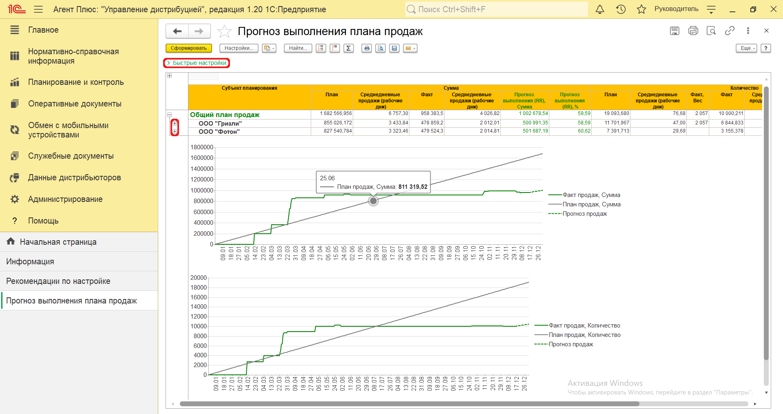Switch to Рекомендации по настройке tab
The height and width of the screenshot is (414, 783).
79,281
